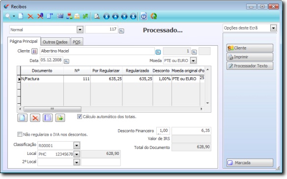Click the Cliente name field Albertino Maciel

[x=97, y=51]
